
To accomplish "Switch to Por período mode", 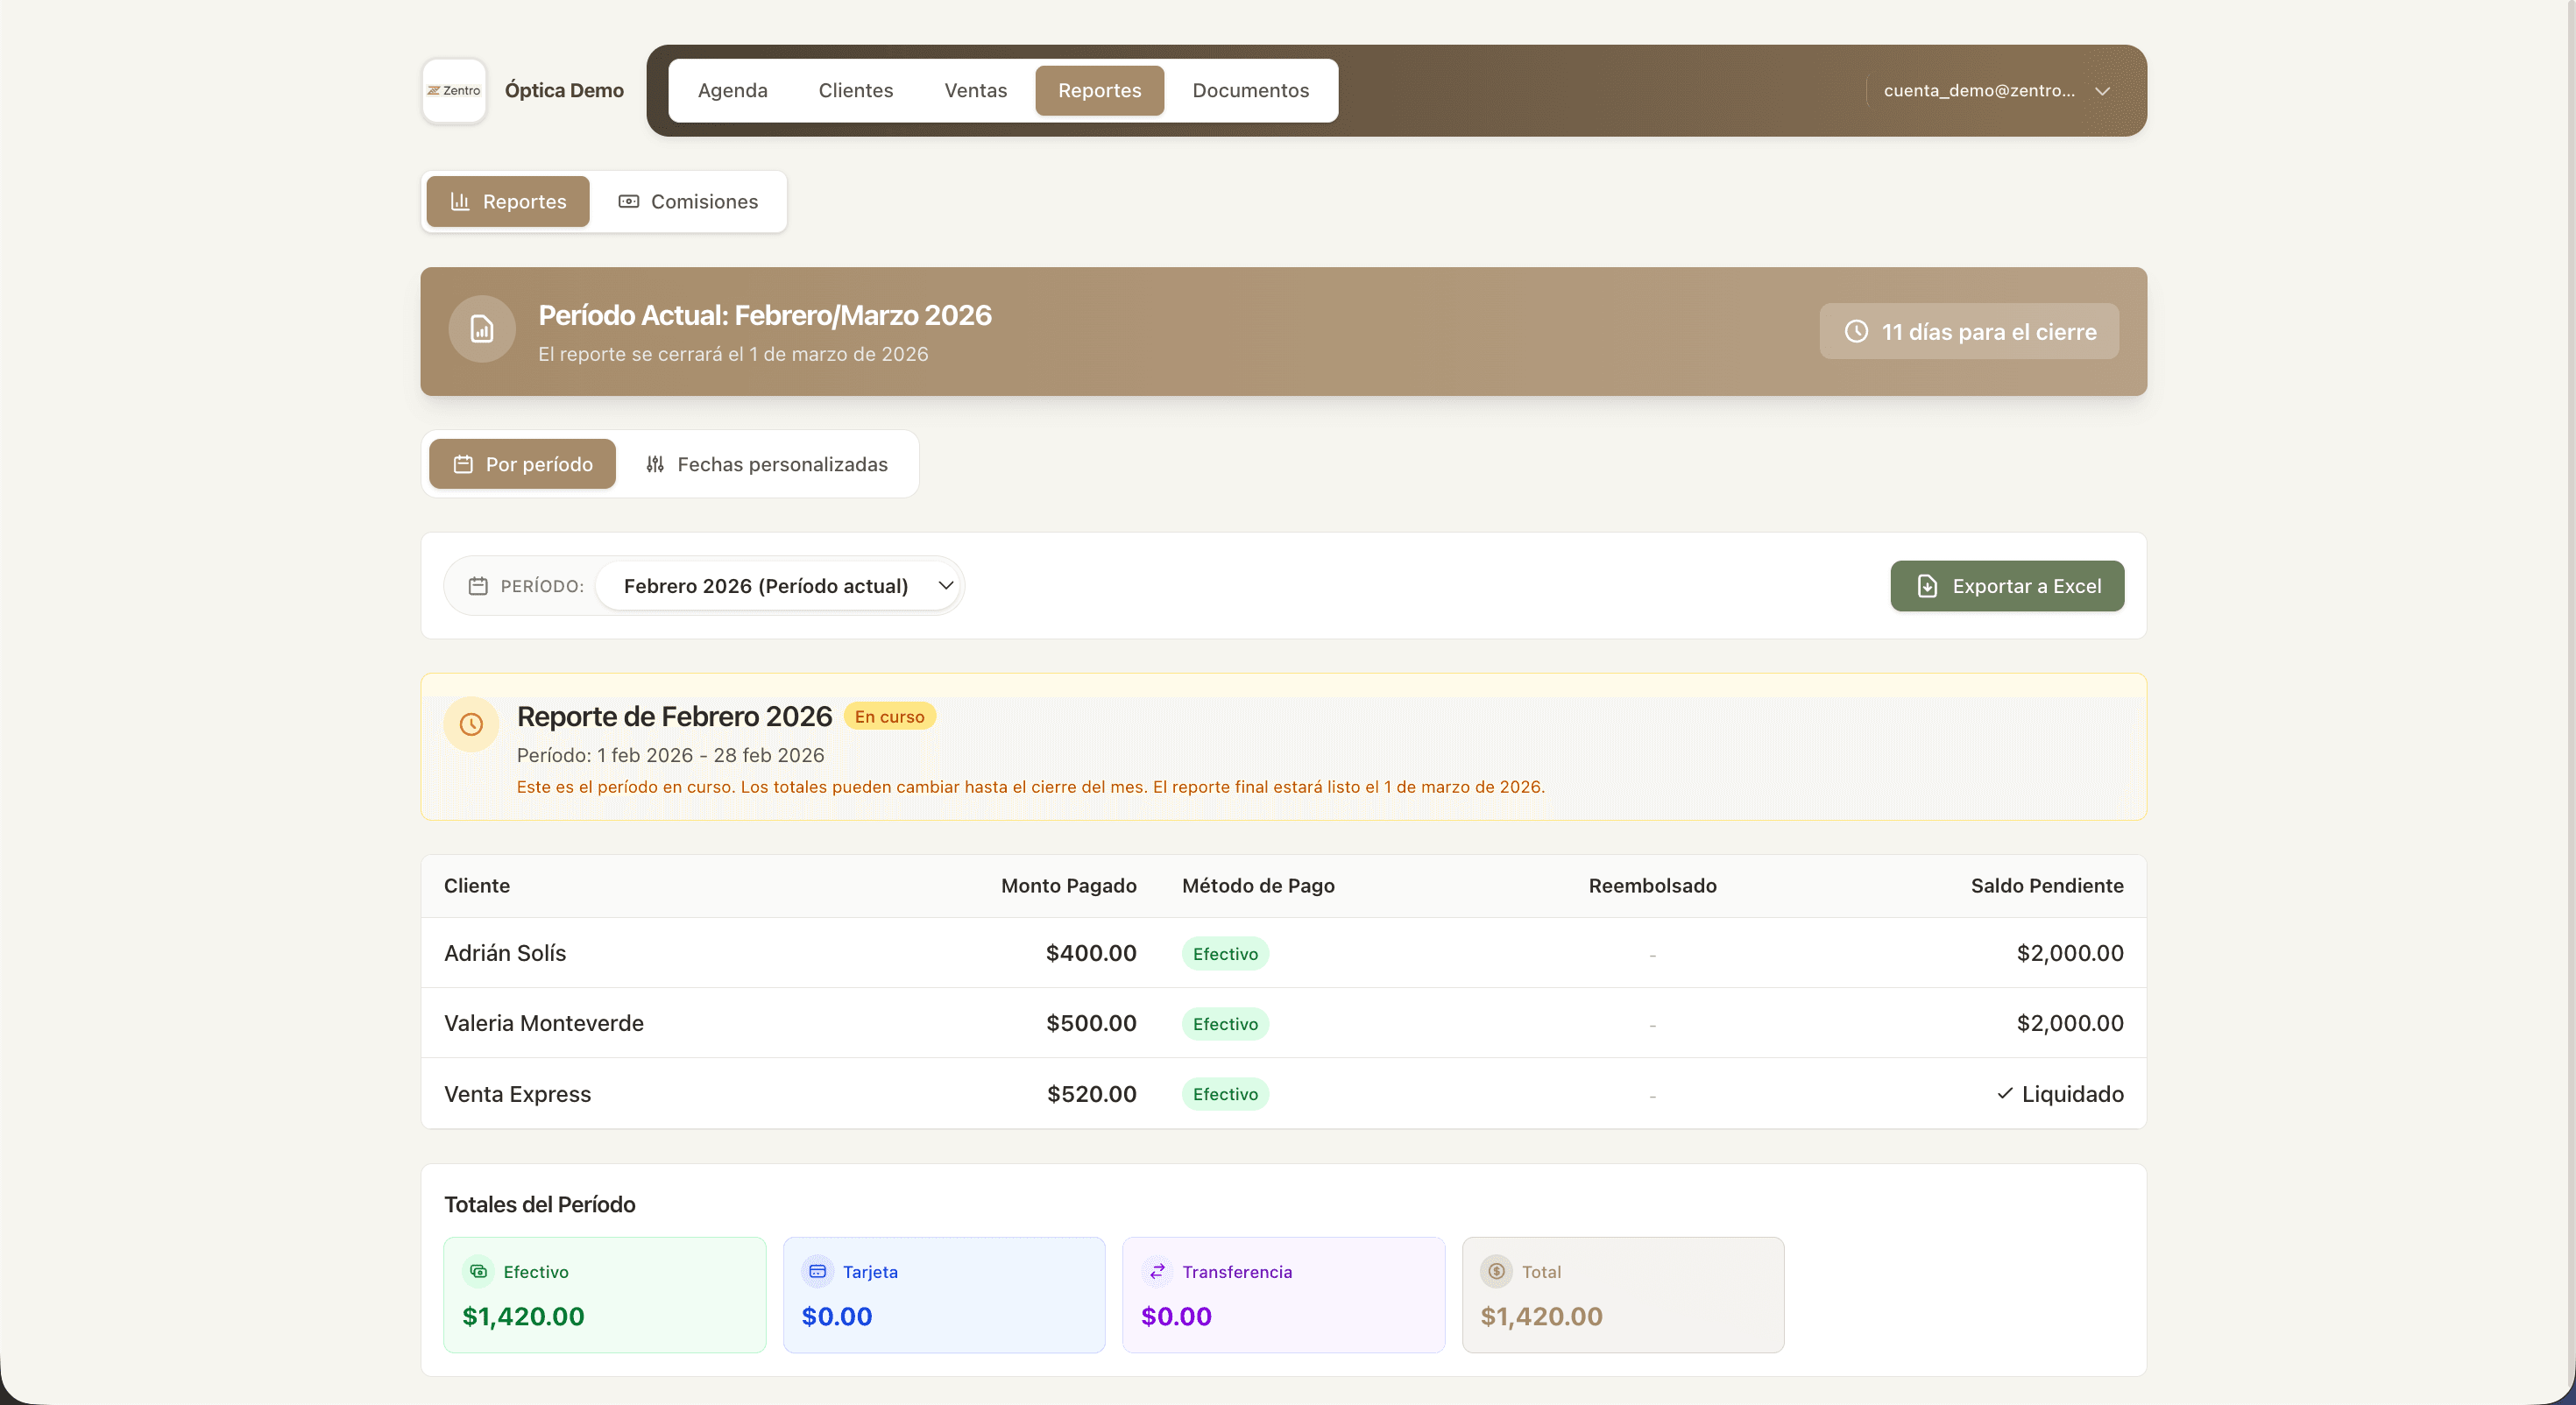I will [x=522, y=464].
